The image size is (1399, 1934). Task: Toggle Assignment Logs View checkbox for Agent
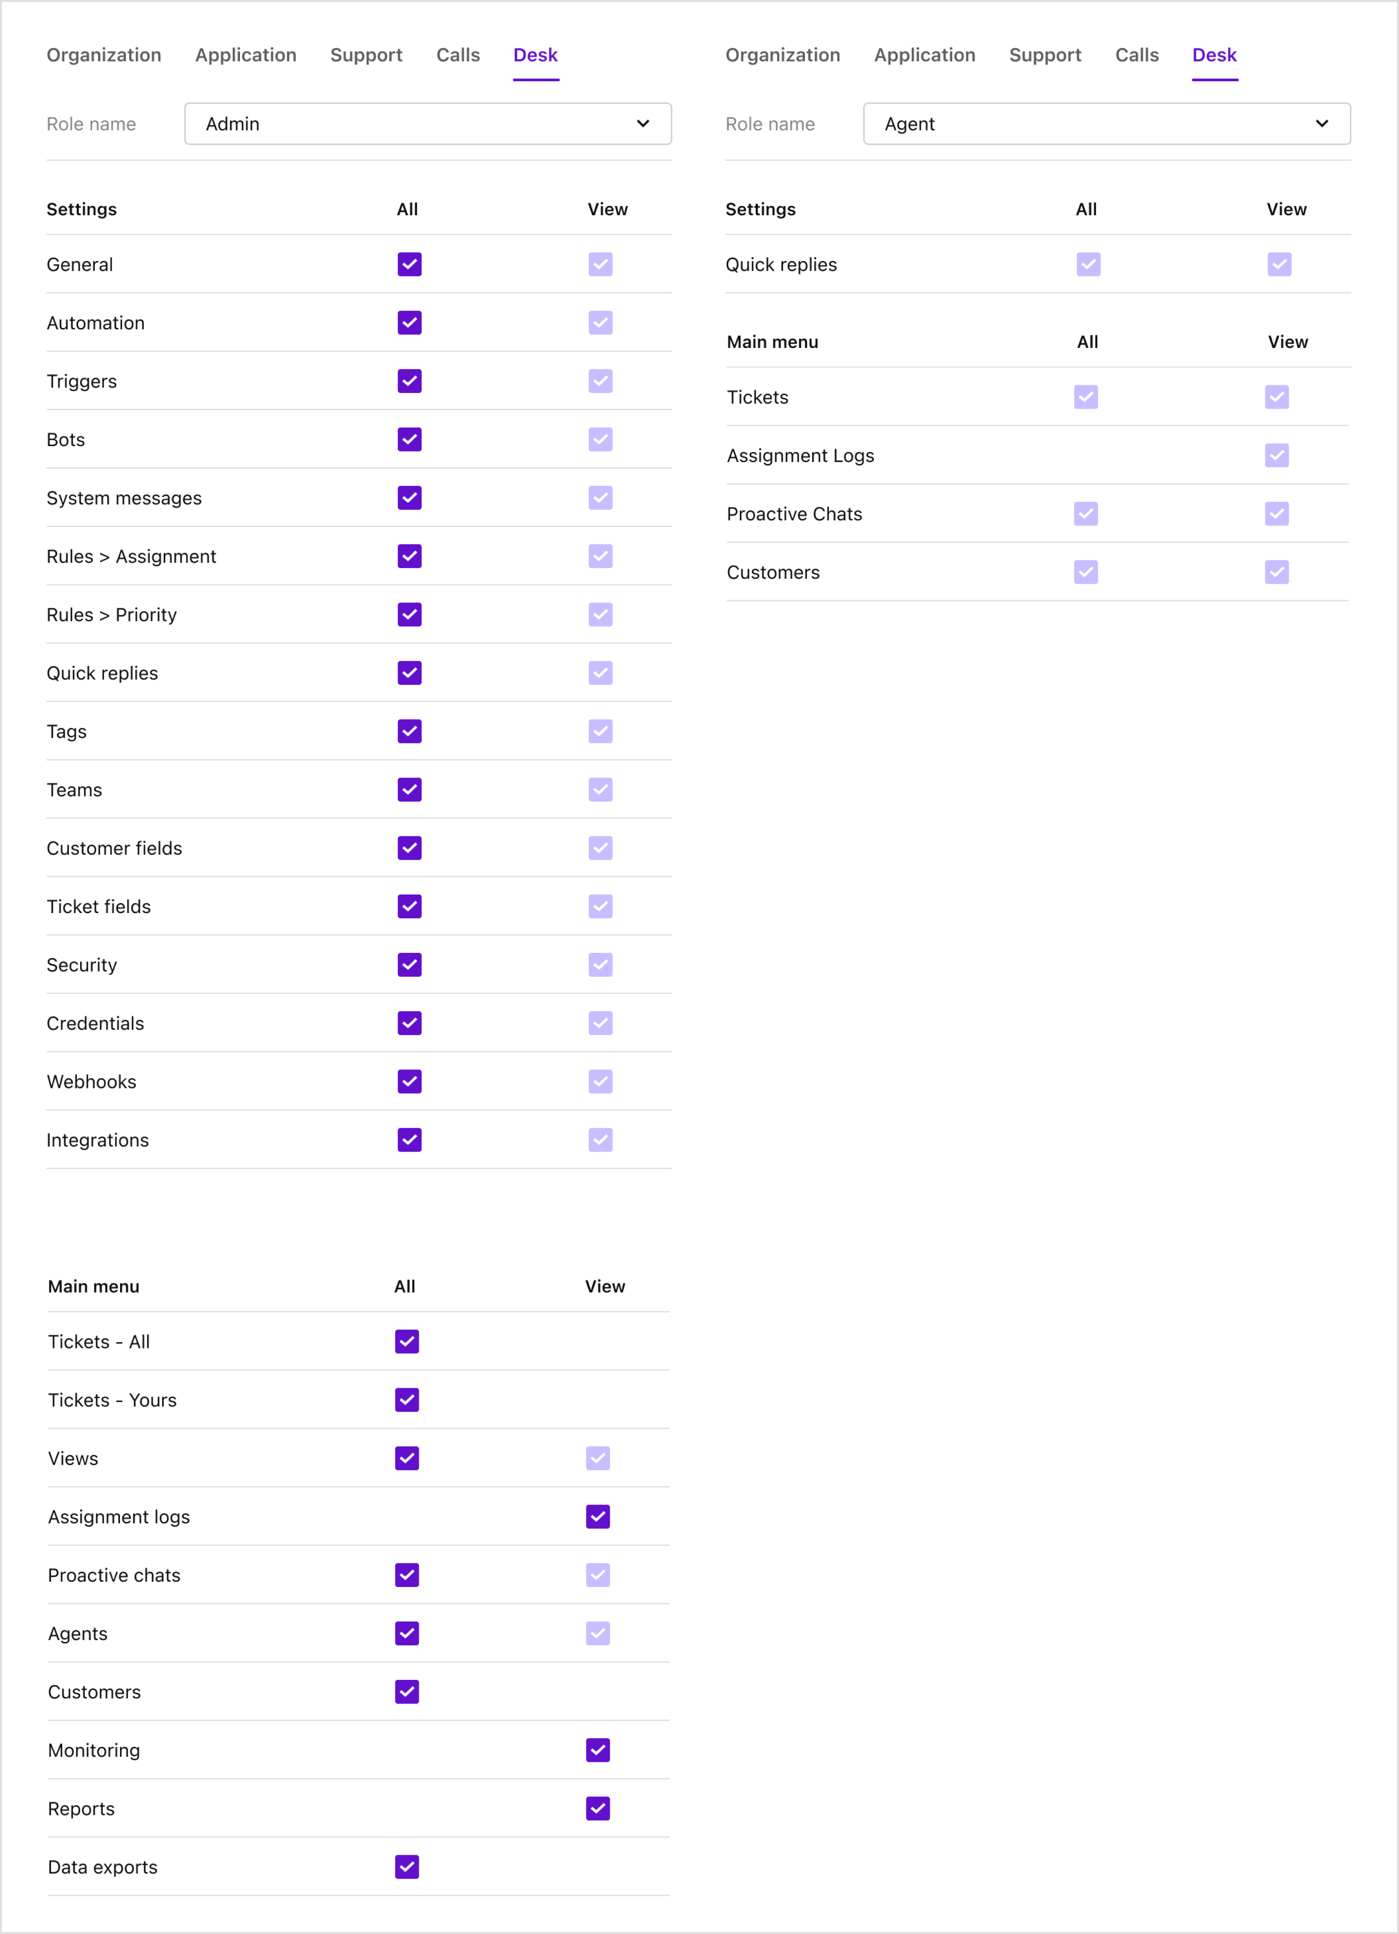[x=1276, y=454]
